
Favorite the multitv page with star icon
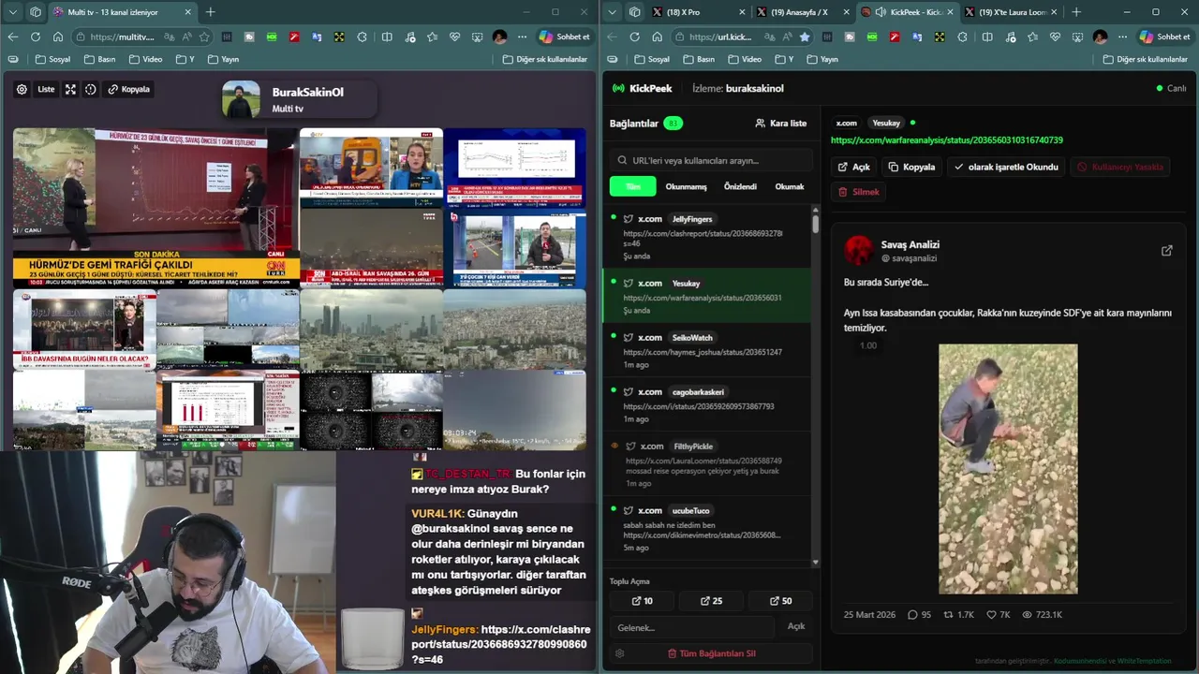click(203, 37)
